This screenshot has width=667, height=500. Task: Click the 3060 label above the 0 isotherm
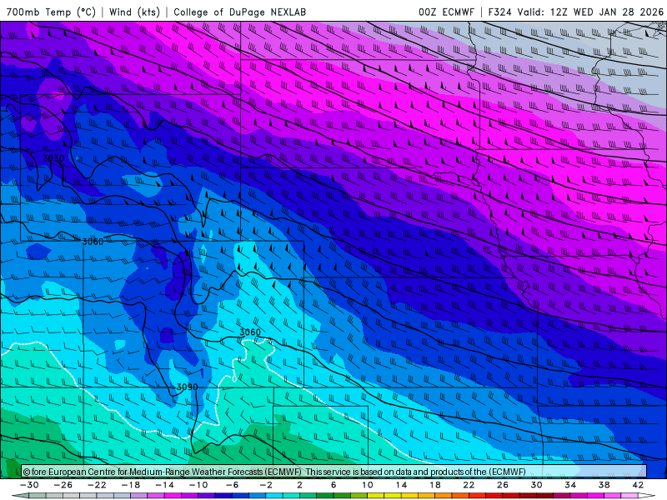click(x=250, y=332)
